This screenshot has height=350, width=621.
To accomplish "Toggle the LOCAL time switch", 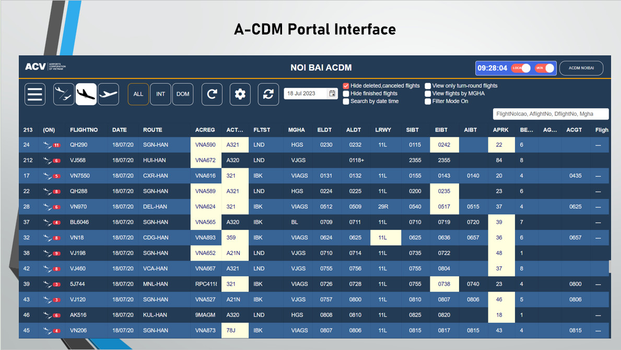I will pos(521,68).
